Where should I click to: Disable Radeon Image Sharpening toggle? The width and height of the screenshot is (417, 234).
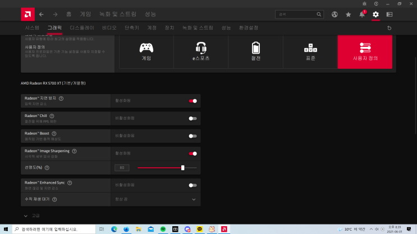193,153
